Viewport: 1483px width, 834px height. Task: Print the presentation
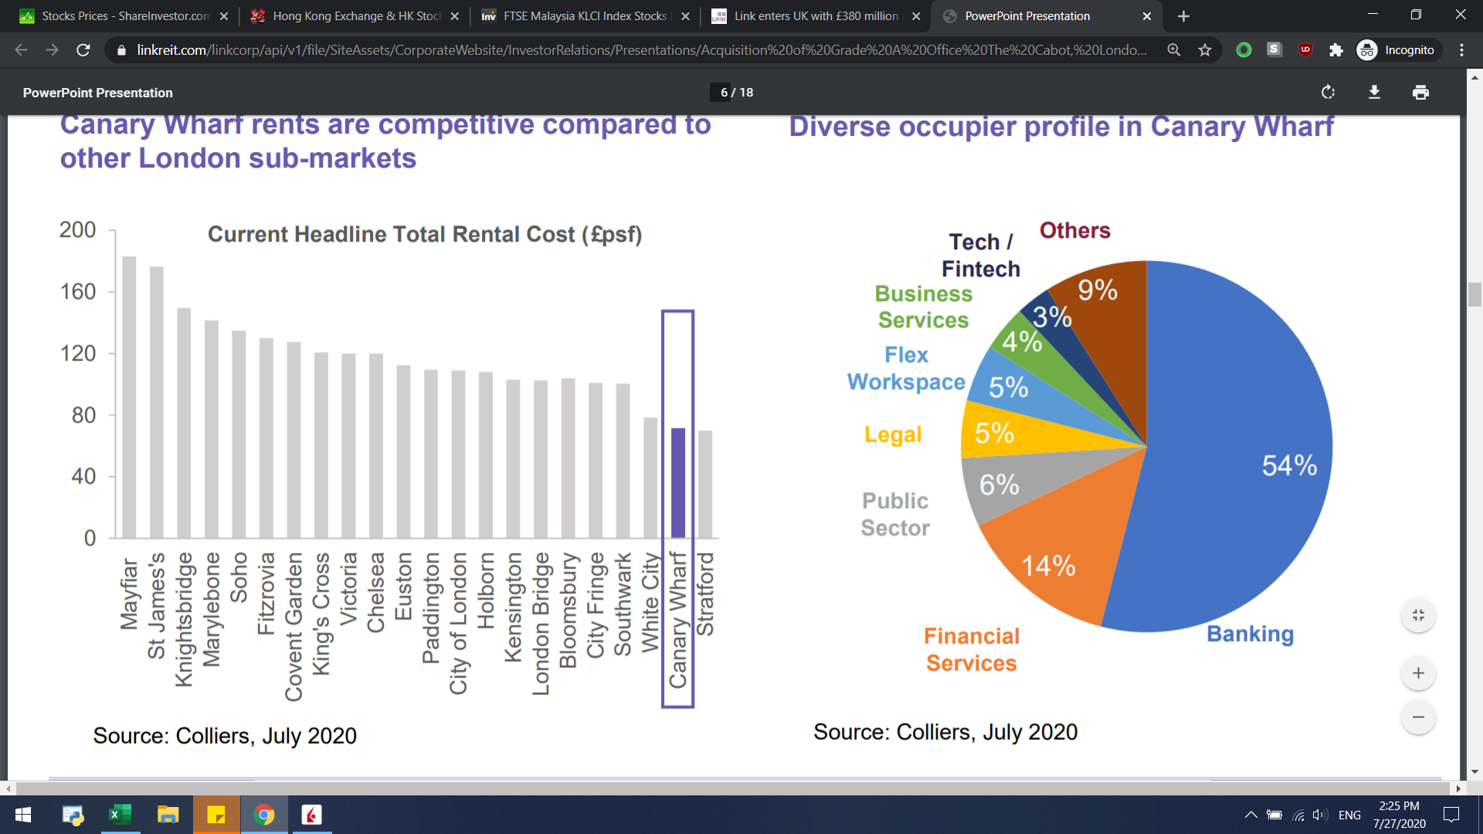click(x=1420, y=93)
